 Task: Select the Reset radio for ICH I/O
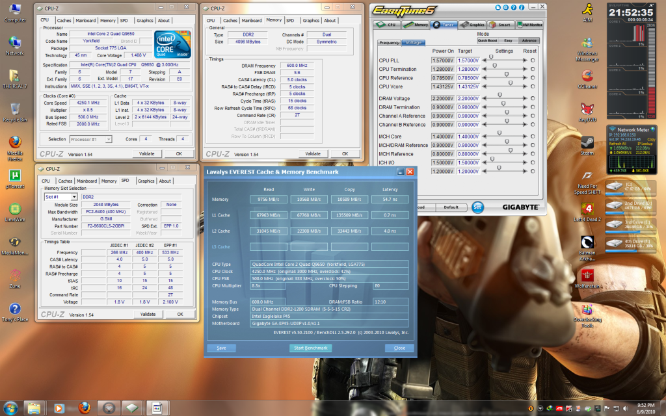(533, 162)
